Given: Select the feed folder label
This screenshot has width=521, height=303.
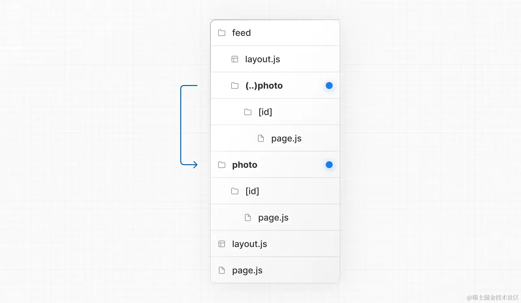Looking at the screenshot, I should click(x=241, y=33).
